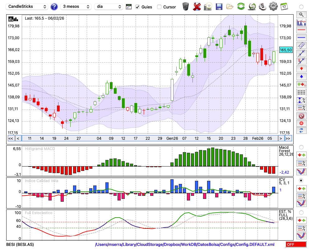
Task: Select the red horizontal line tool
Action: pyautogui.click(x=301, y=30)
